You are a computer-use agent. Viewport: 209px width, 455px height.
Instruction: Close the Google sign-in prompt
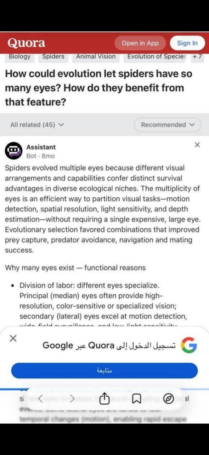pos(13,338)
